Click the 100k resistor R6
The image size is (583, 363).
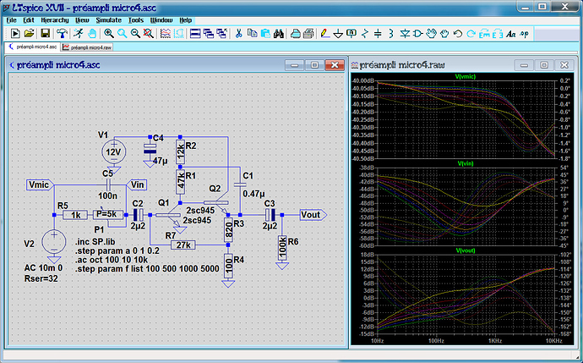[282, 247]
